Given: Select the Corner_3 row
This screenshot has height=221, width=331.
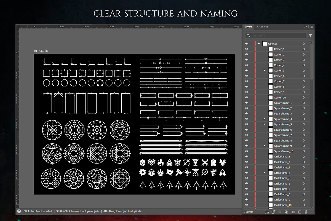Looking at the screenshot, I should (277, 60).
